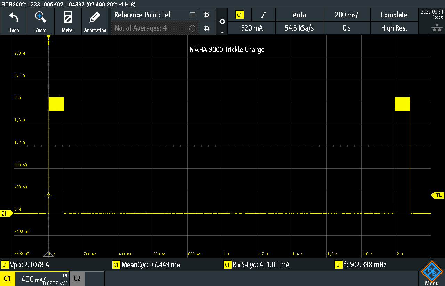Select the Annotation pencil tool
The height and width of the screenshot is (286, 445).
95,17
